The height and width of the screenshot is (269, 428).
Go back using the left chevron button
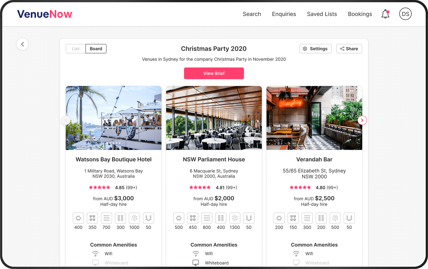tap(22, 44)
